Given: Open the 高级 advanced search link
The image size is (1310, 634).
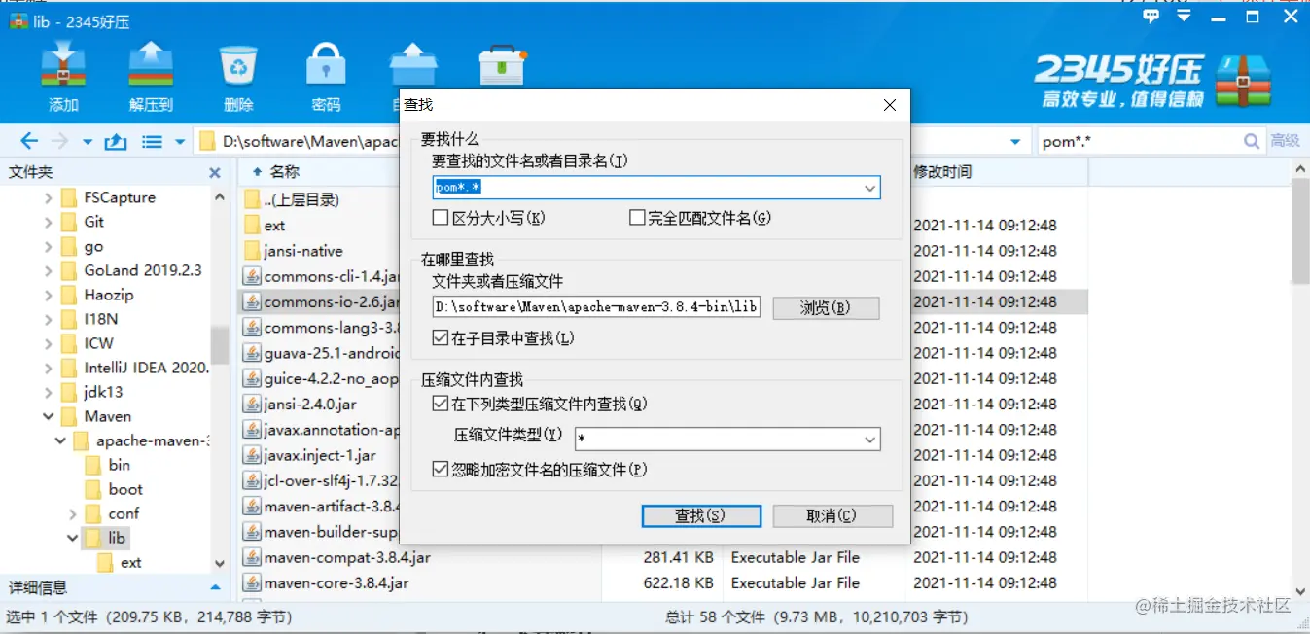Looking at the screenshot, I should point(1286,140).
